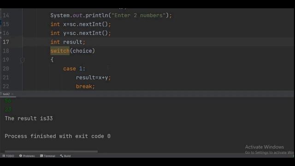Click the Problems warning icon
295x166 pixels.
click(x=20, y=156)
